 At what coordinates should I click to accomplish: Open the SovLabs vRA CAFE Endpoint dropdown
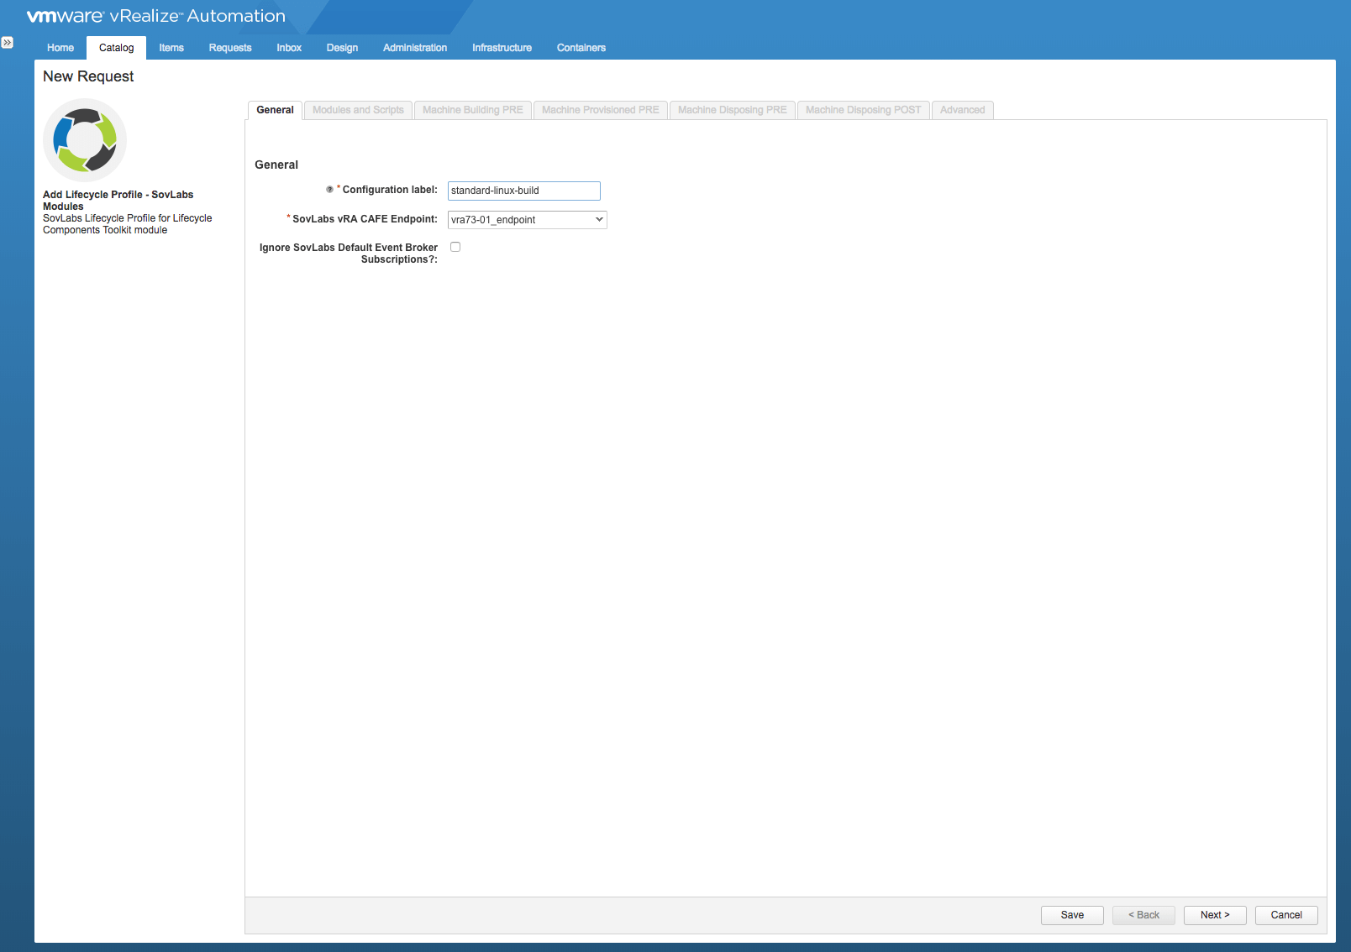click(x=527, y=220)
